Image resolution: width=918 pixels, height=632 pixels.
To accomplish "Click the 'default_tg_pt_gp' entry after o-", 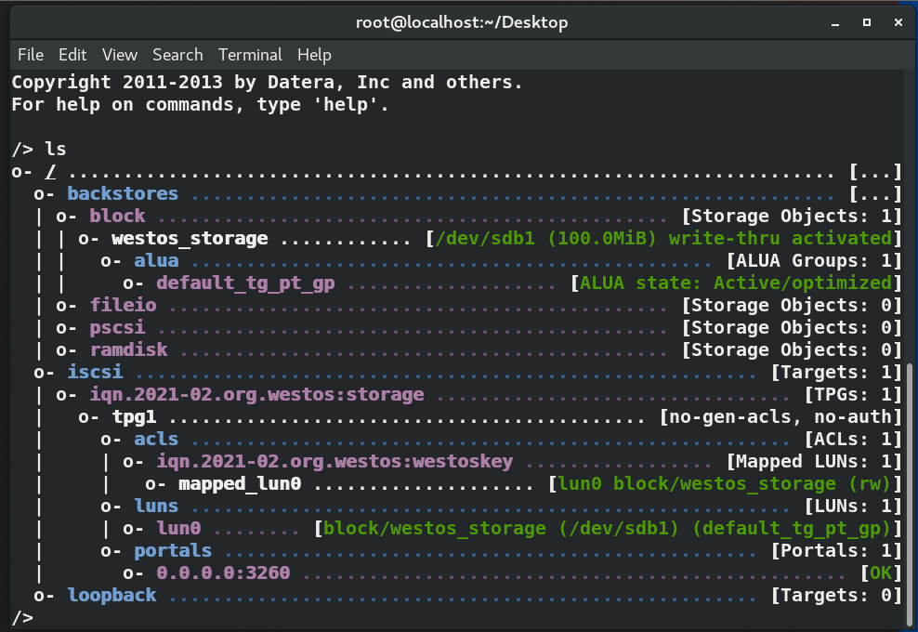I will (x=245, y=283).
